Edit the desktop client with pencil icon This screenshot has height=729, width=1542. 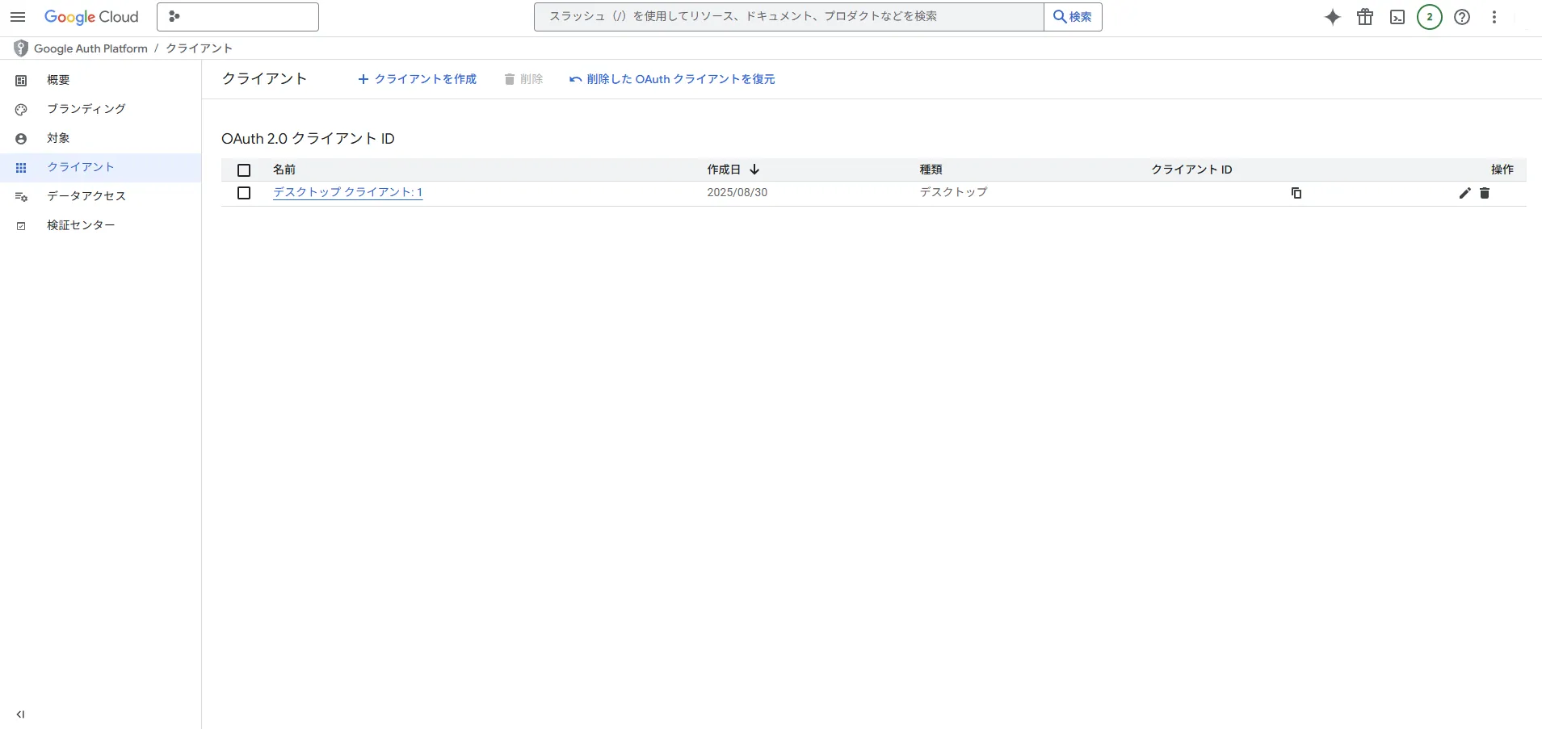(x=1464, y=193)
